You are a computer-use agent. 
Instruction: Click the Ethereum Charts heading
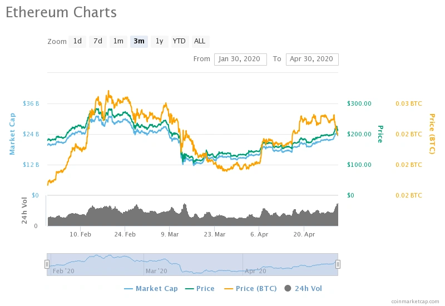tap(61, 12)
